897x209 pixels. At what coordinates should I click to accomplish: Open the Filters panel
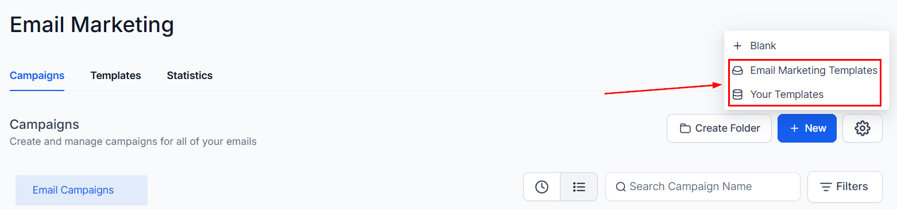[x=845, y=187]
